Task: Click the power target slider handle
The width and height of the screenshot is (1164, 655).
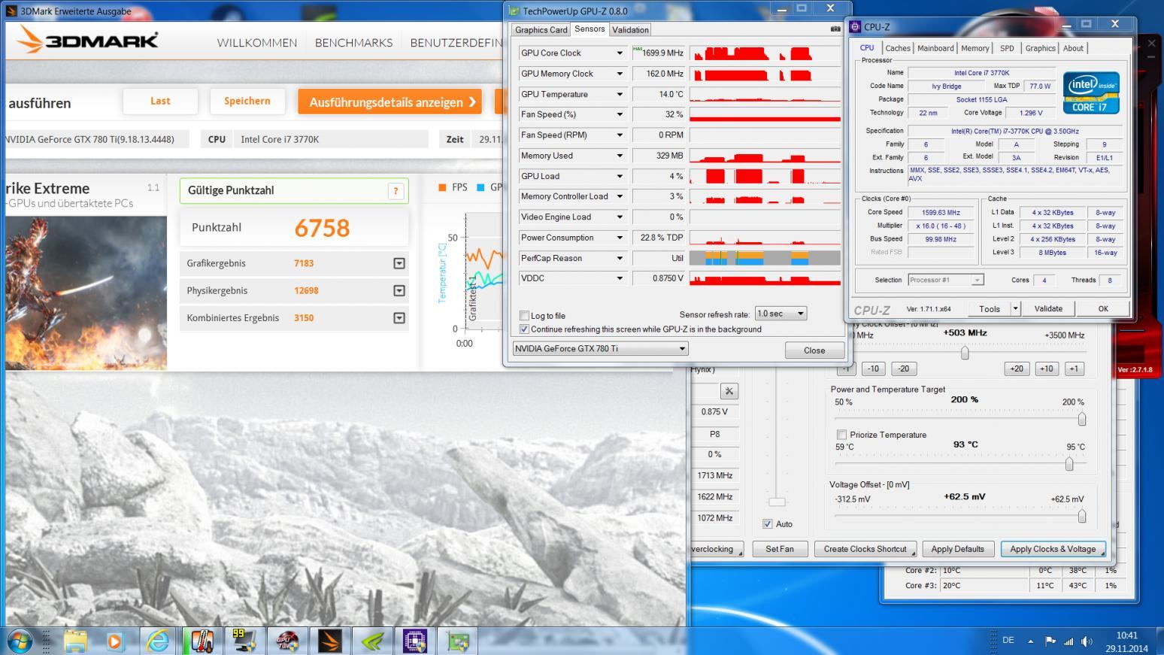Action: [x=1082, y=419]
